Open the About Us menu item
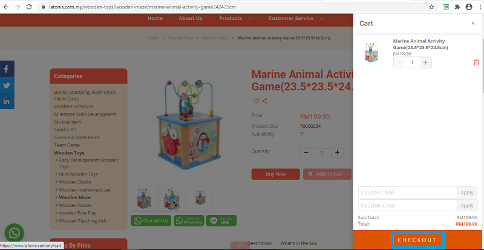 [x=191, y=19]
